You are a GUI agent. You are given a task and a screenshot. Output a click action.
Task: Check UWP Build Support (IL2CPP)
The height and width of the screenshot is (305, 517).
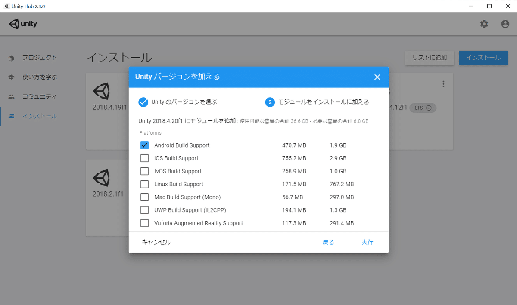[x=145, y=210]
